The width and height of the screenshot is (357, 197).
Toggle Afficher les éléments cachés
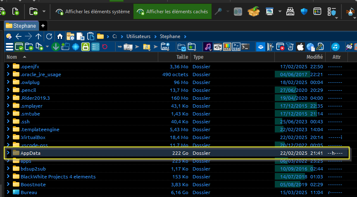173,12
